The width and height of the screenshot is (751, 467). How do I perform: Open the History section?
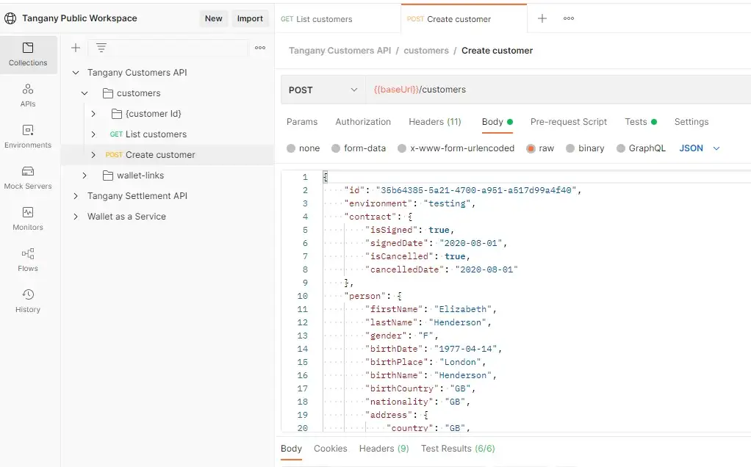click(28, 302)
